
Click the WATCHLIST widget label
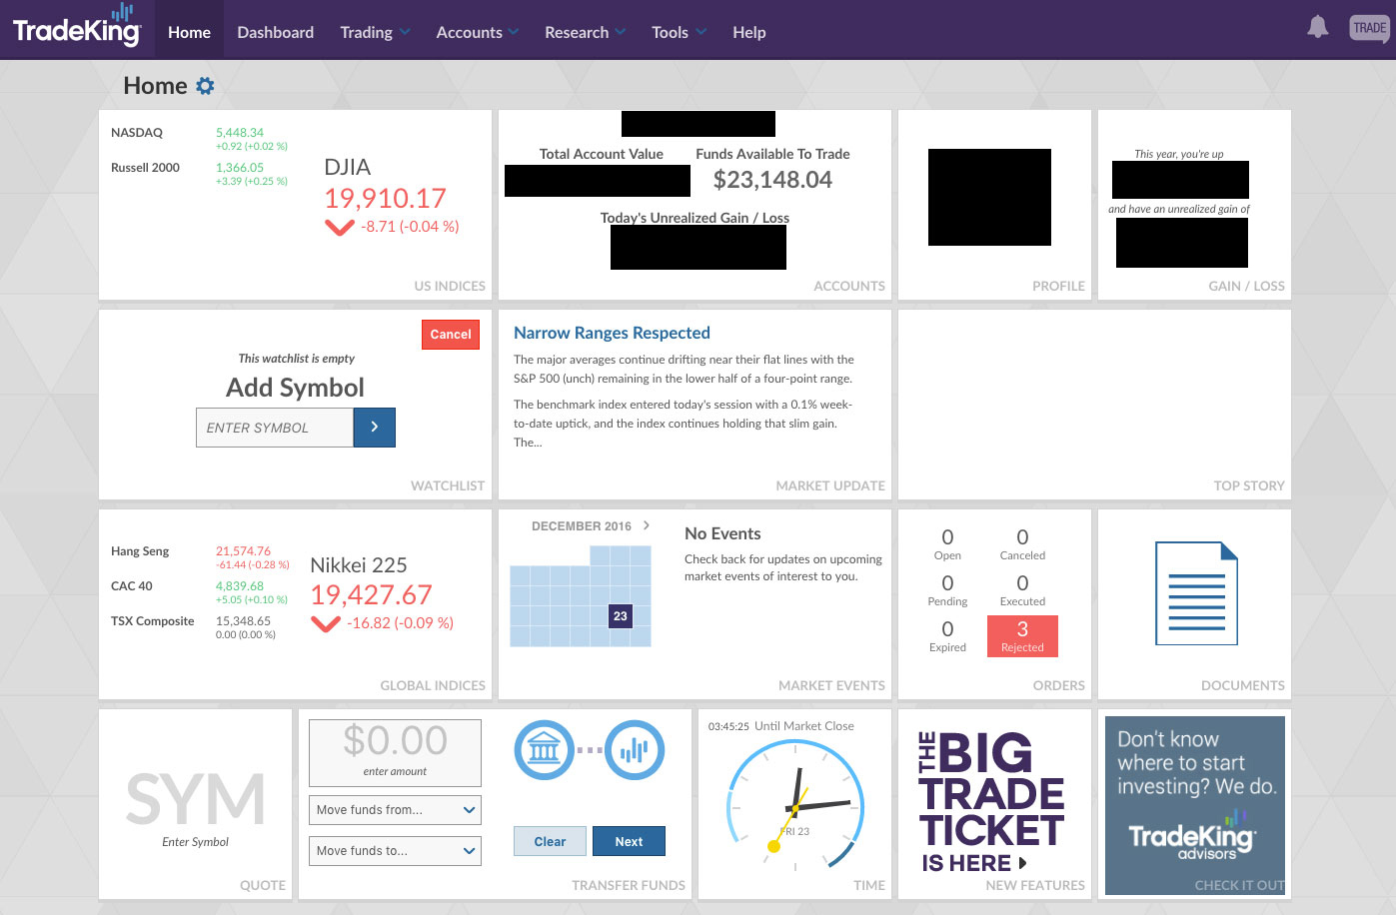click(x=448, y=485)
